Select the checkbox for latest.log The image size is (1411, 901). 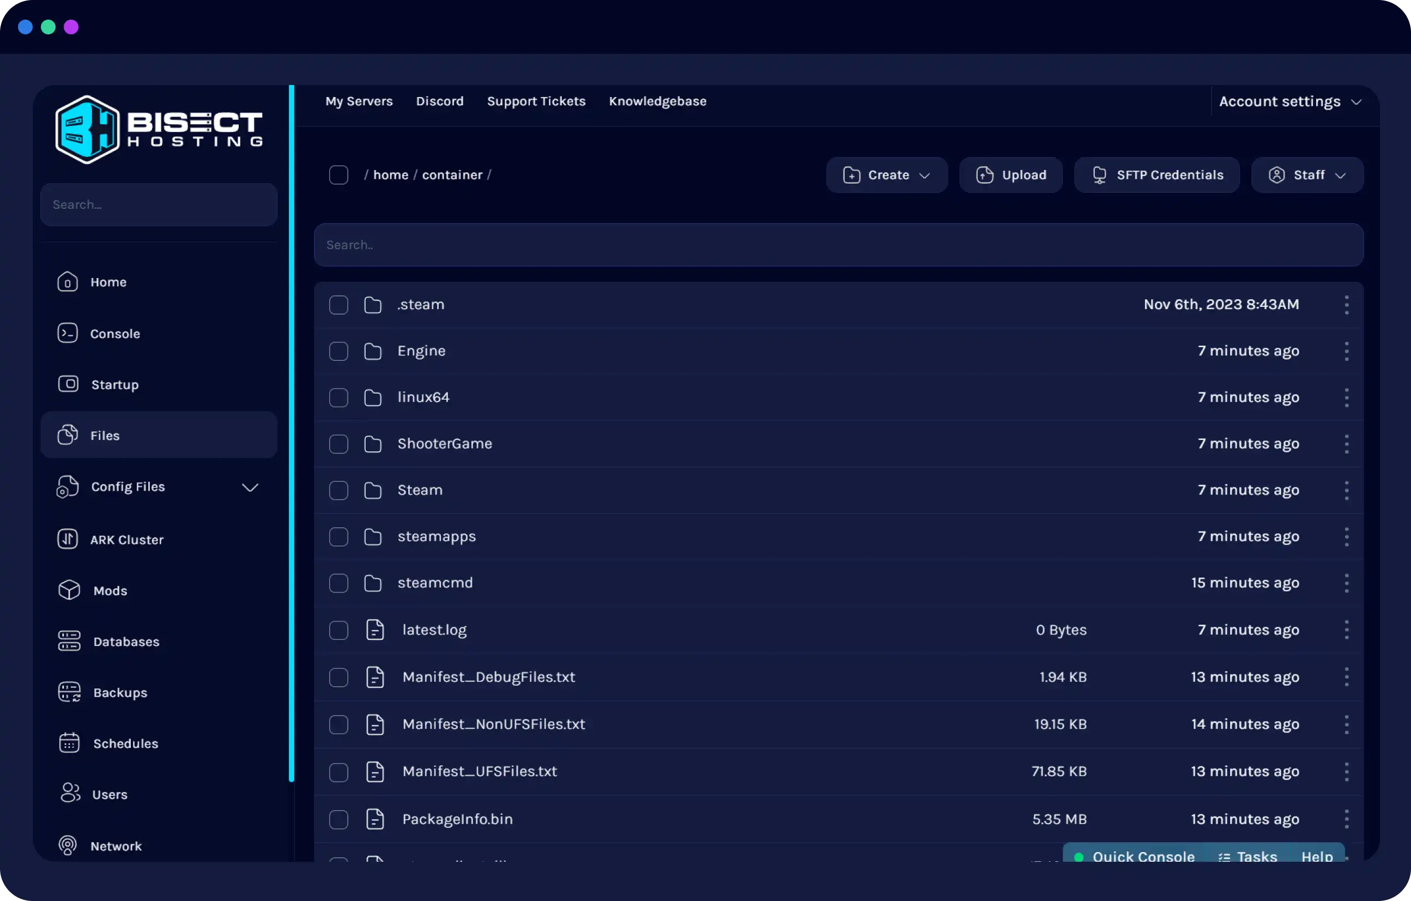(x=338, y=630)
